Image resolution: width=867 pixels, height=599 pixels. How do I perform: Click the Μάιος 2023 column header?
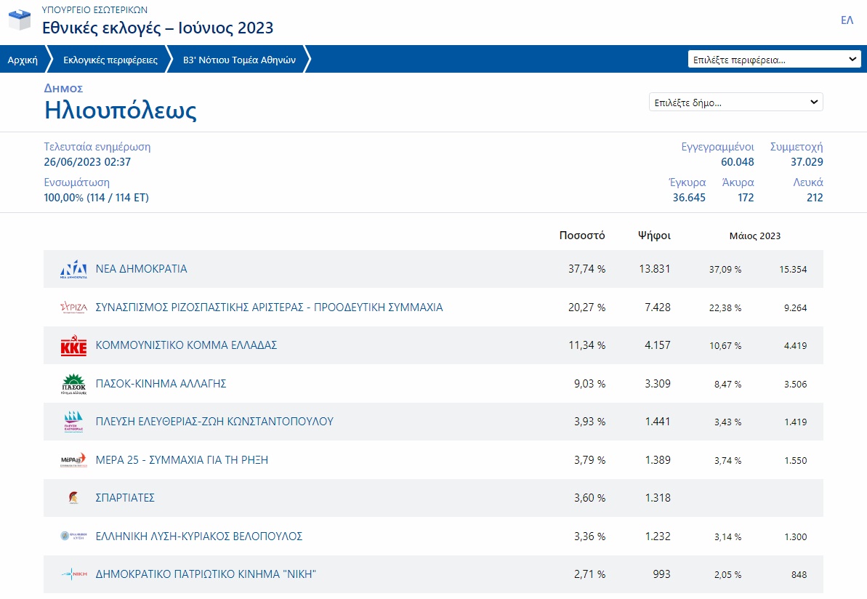point(755,236)
